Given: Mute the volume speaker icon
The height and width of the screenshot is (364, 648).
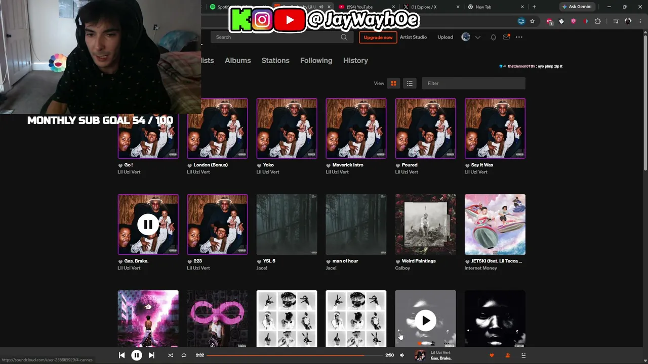Looking at the screenshot, I should (x=402, y=355).
